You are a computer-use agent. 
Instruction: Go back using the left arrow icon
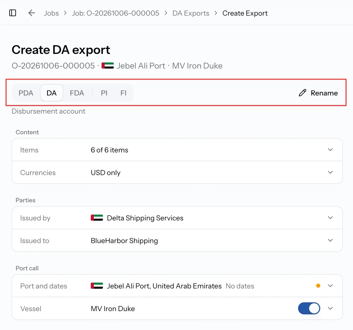32,13
